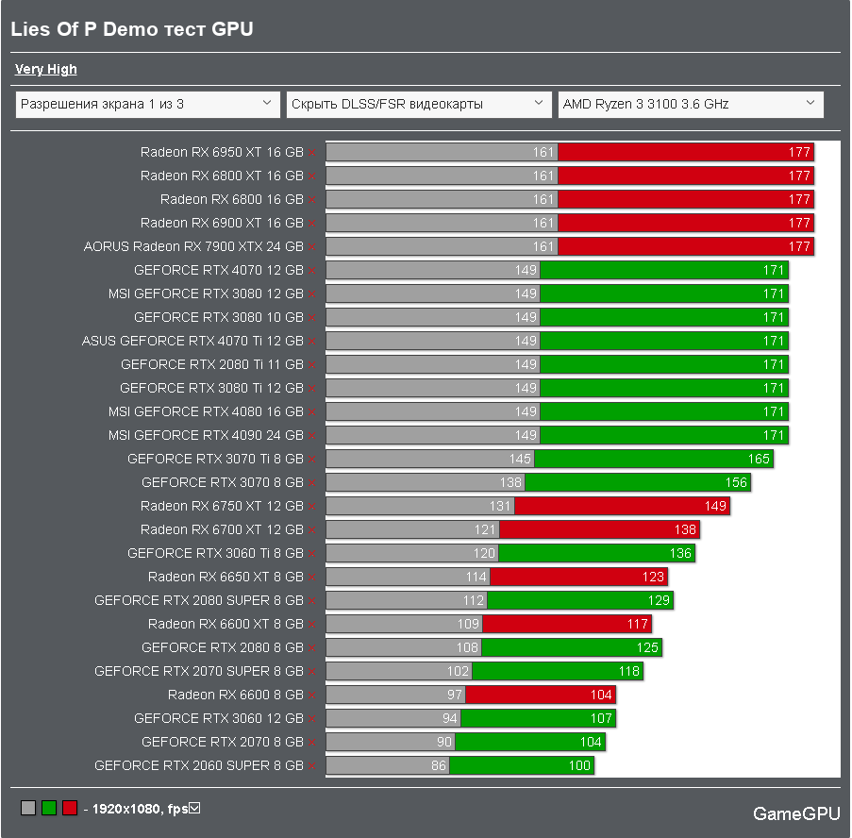
Task: Toggle the 1920x1080 fps checkbox
Action: tap(194, 808)
